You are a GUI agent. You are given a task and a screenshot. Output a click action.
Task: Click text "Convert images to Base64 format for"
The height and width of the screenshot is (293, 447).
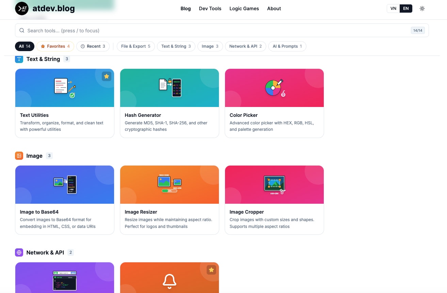pos(55,220)
